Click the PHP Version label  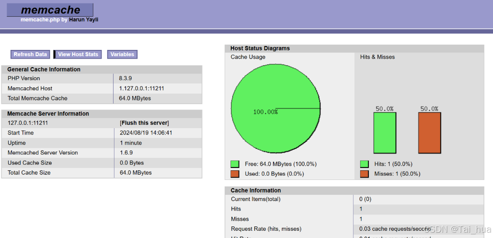click(x=24, y=78)
